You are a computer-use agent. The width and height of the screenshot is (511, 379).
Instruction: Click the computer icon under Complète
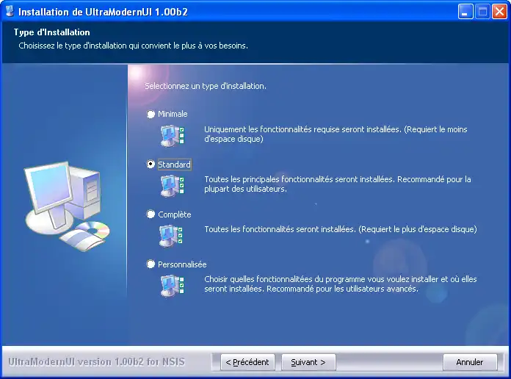(171, 236)
